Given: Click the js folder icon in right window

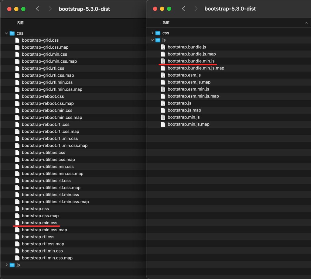Looking at the screenshot, I should [x=157, y=40].
